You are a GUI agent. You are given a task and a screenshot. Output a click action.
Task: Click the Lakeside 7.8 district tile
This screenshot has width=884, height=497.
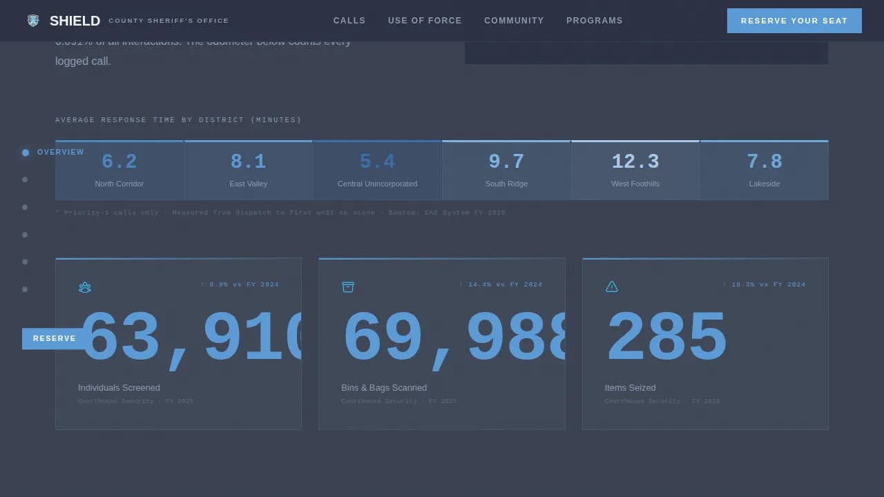point(765,170)
